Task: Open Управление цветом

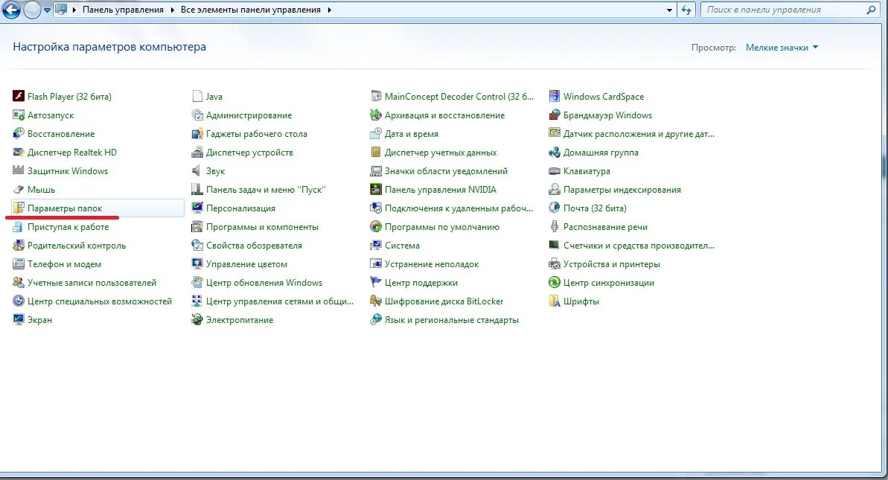Action: coord(246,264)
